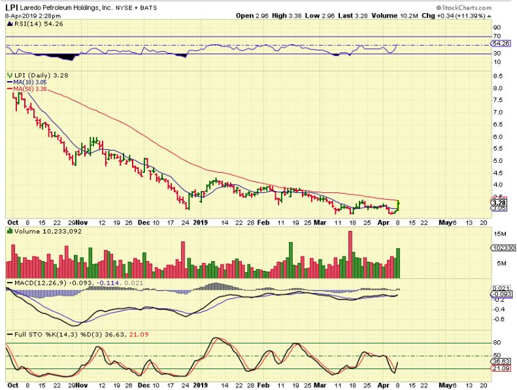Click the MA(10) 3.05 legend label

[x=30, y=82]
